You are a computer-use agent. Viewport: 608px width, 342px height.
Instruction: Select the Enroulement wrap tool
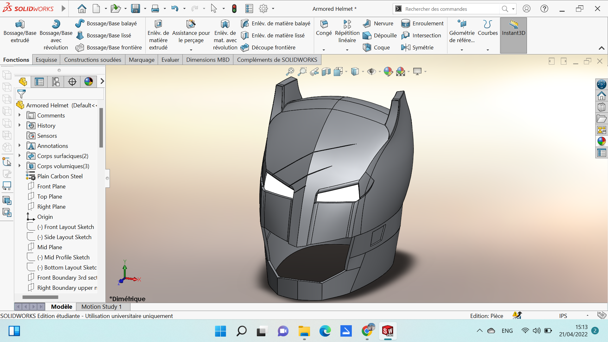point(422,23)
